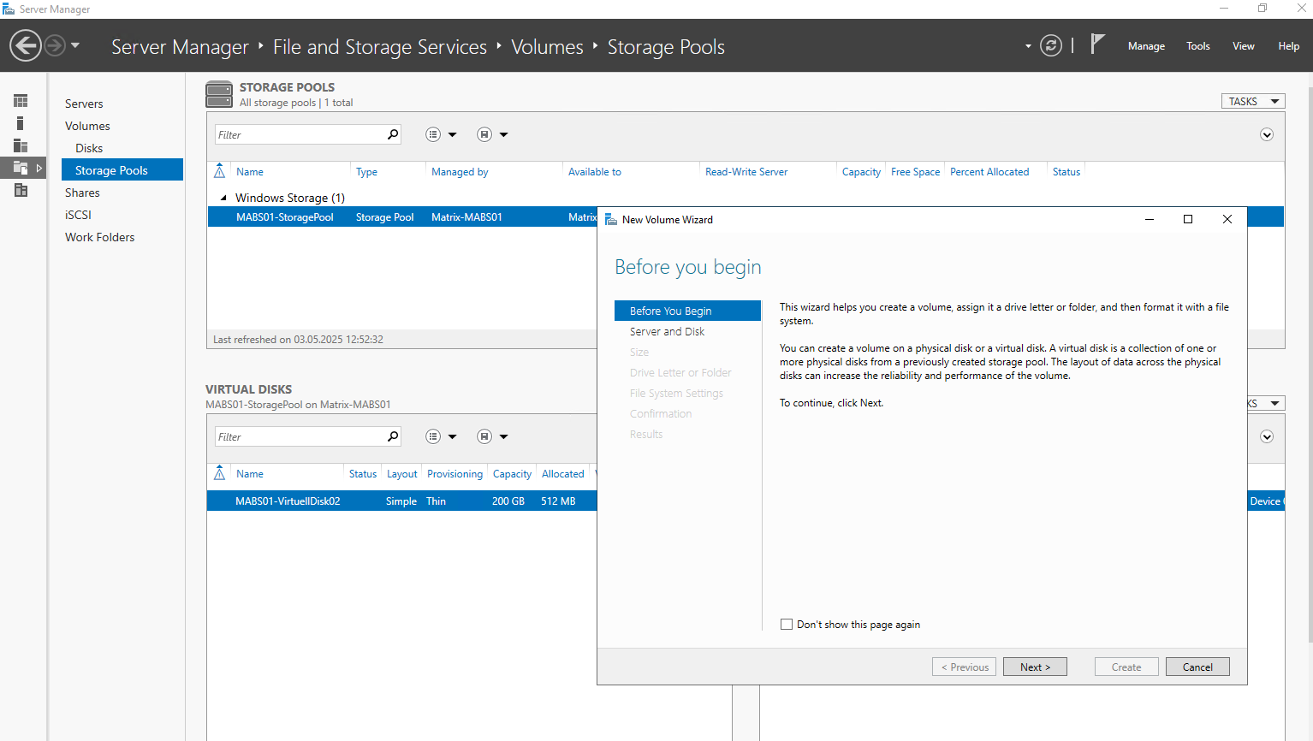
Task: Click the main window vertical scrollbar
Action: coord(1310,364)
